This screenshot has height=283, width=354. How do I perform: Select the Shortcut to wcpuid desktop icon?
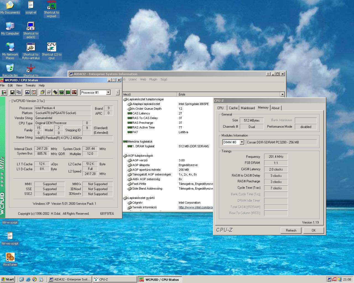(x=51, y=9)
